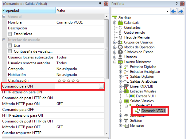Click the Usuarios person icon
The image size is (186, 139).
click(120, 57)
